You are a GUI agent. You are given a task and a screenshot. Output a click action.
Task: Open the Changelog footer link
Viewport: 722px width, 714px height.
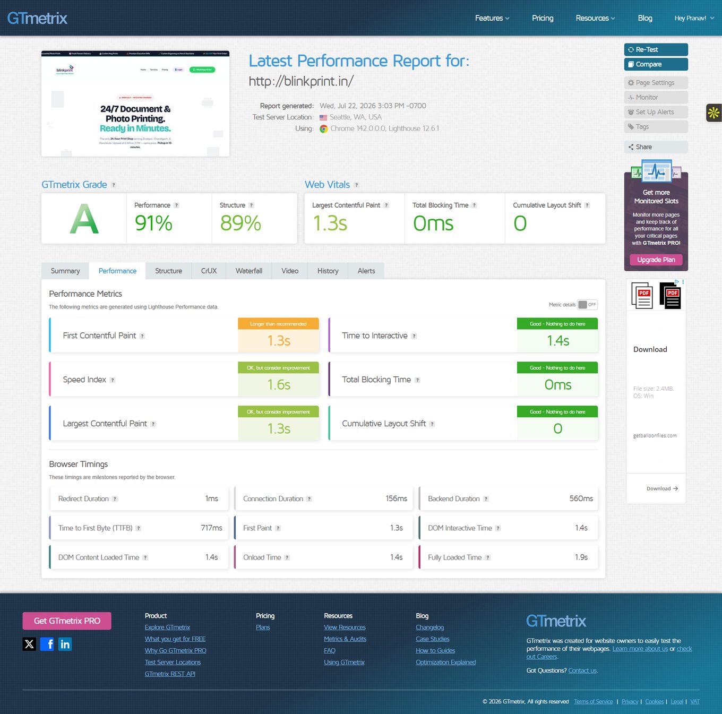coord(429,627)
